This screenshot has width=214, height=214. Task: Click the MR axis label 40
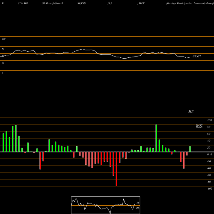208,141
